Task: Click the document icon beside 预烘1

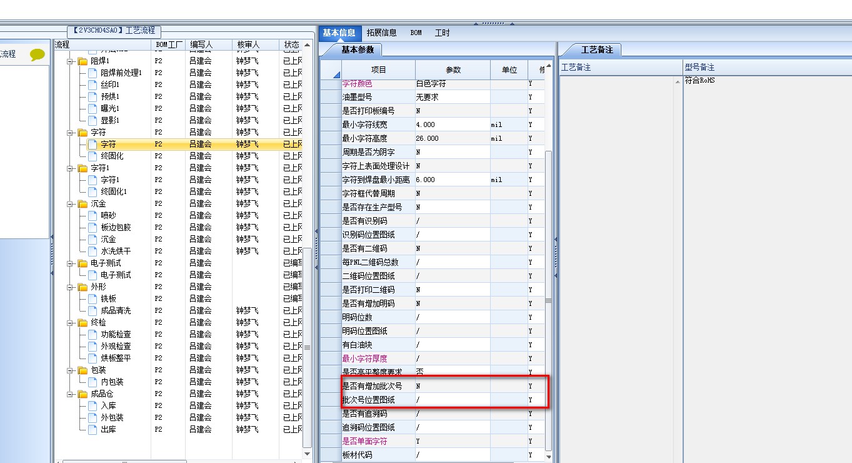Action: click(x=93, y=96)
